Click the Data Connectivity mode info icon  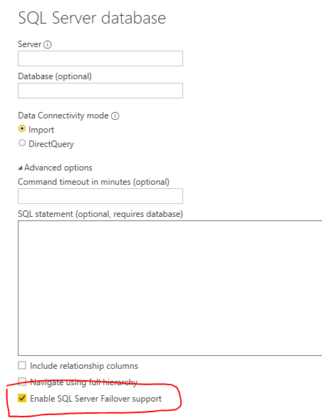click(x=115, y=116)
